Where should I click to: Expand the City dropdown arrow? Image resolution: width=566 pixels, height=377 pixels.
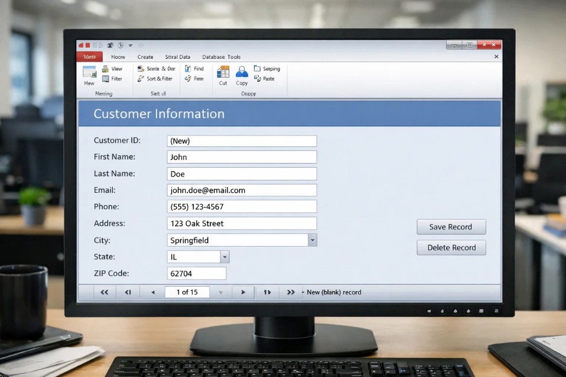pos(312,240)
